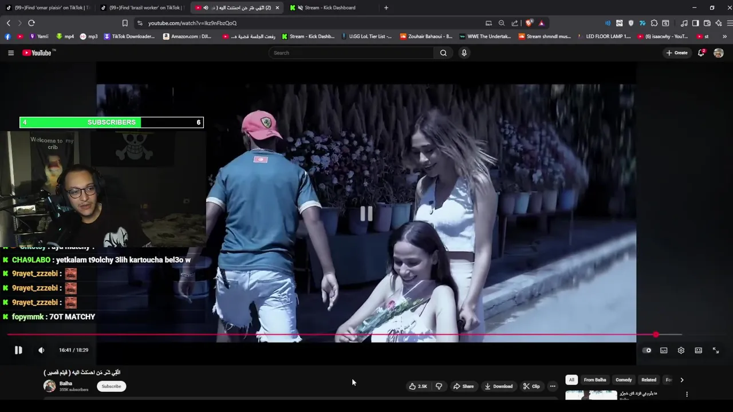Viewport: 733px width, 412px height.
Task: Select the 'From Balha' filter chip
Action: pos(594,380)
